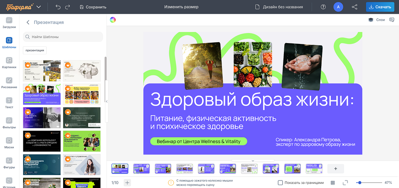Open the Картинки images panel
Screen dimensions: 399x188
[9, 63]
